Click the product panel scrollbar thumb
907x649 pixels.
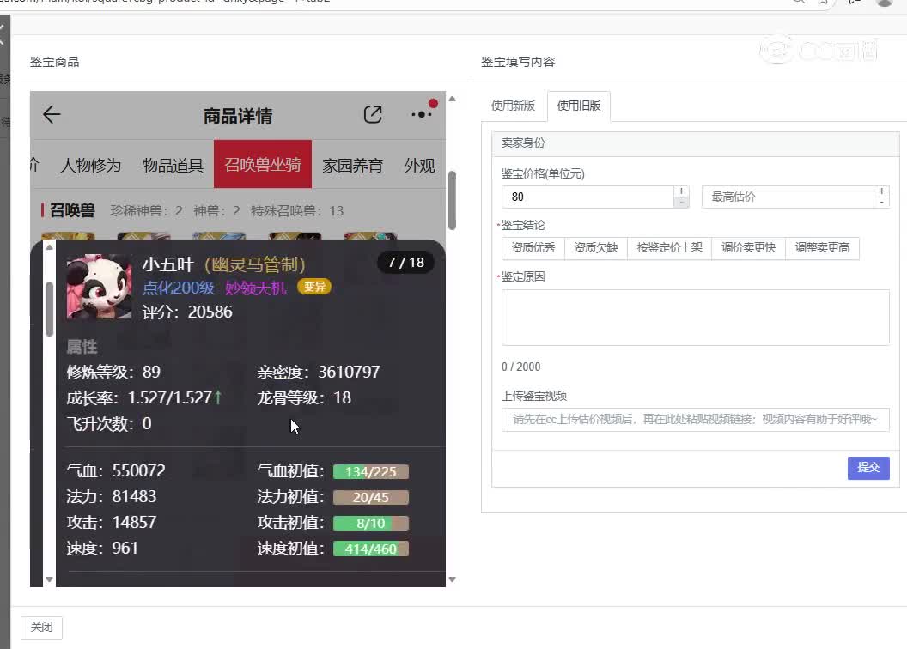pos(453,201)
